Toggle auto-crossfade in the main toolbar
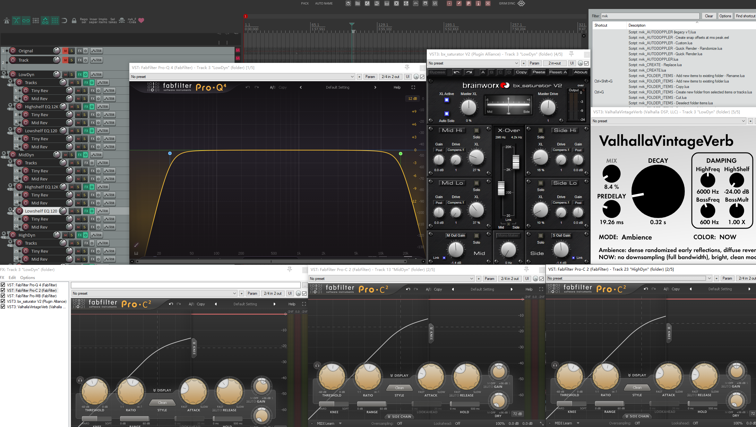The height and width of the screenshot is (427, 756). (16, 21)
